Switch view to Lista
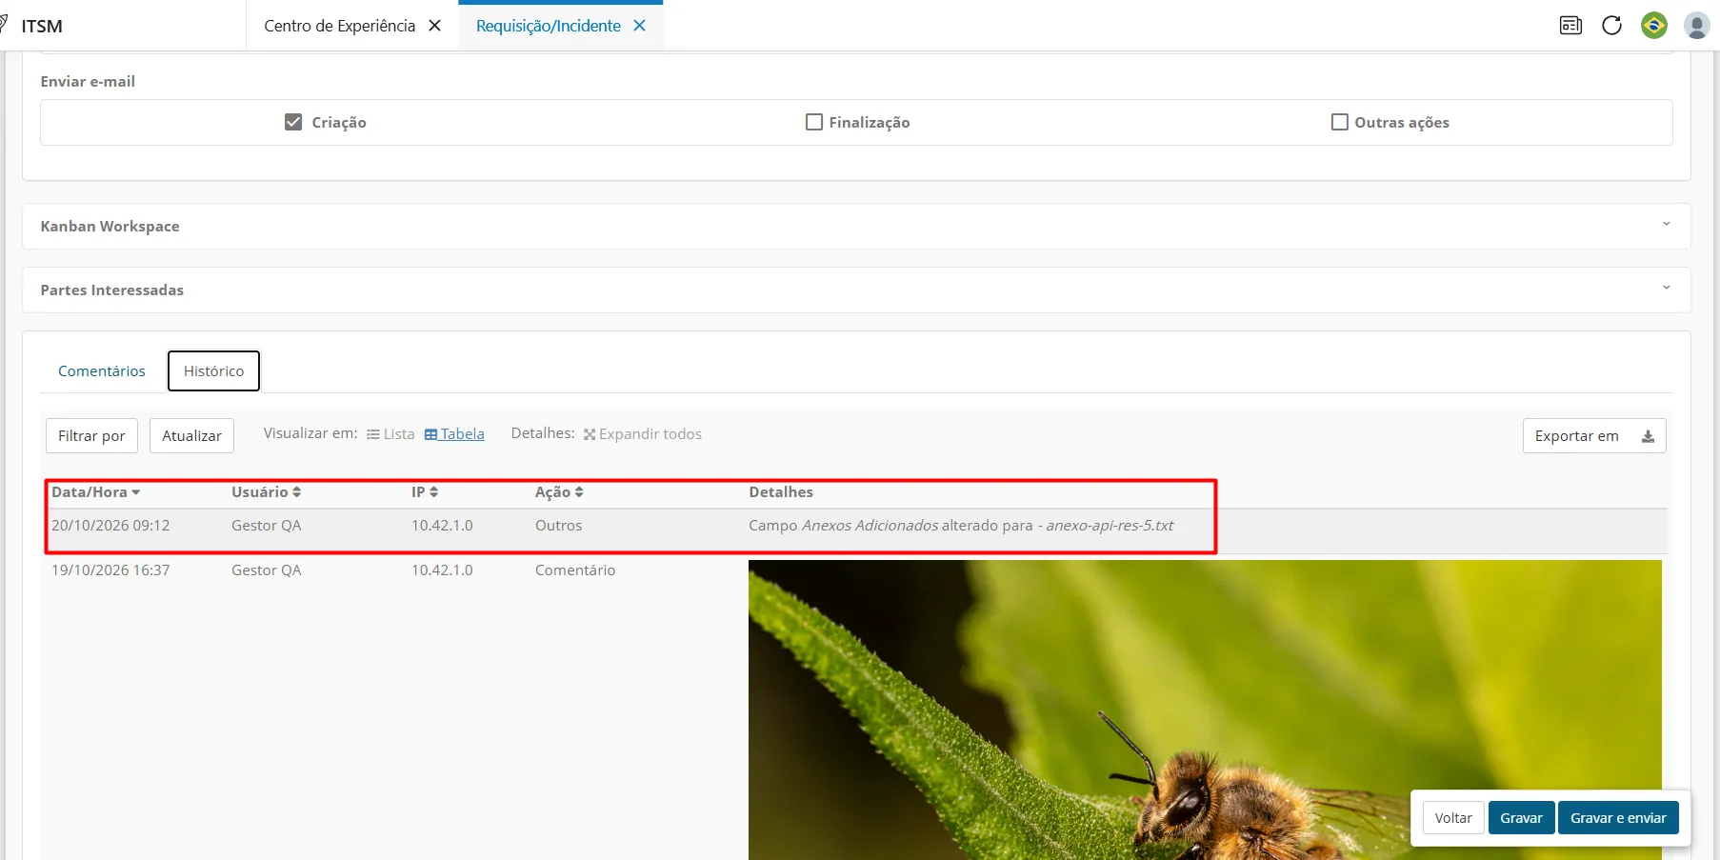 (x=390, y=434)
